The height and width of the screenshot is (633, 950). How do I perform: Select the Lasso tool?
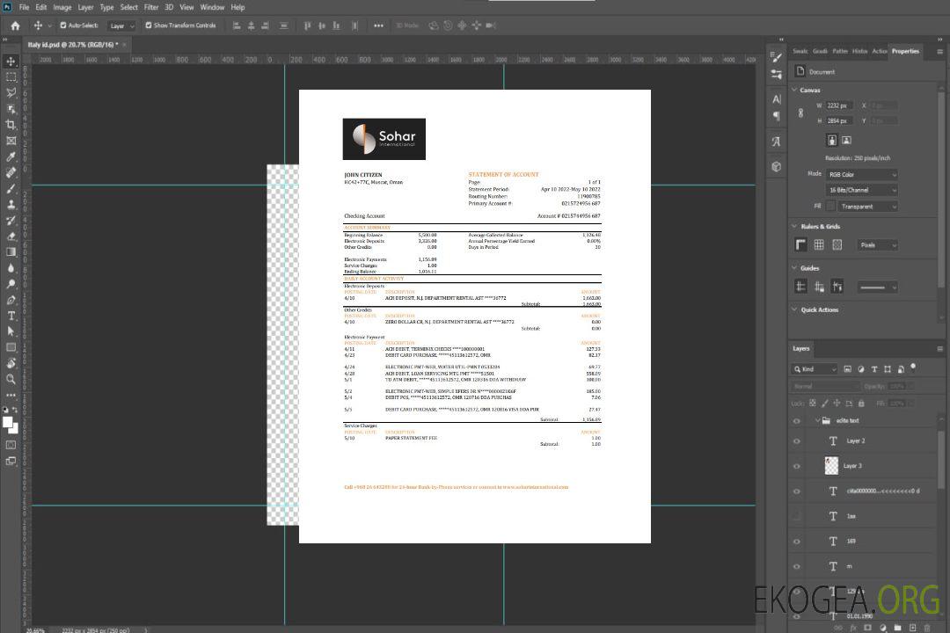(x=11, y=92)
